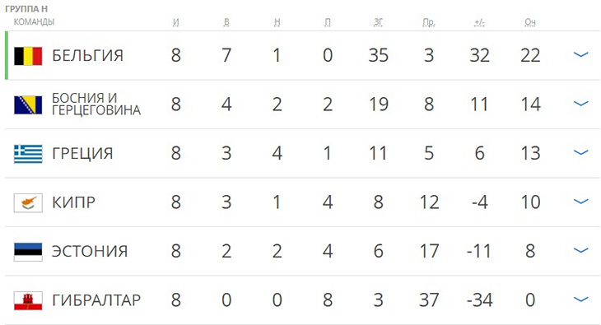Image resolution: width=601 pixels, height=325 pixels.
Task: Click the Belgium flag icon
Action: point(28,56)
